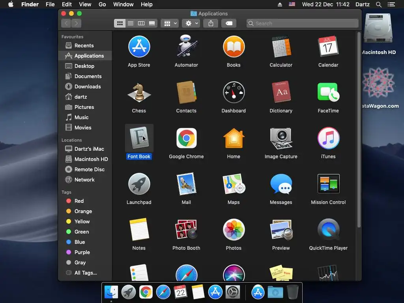
Task: Open the App Store application icon
Action: (139, 47)
